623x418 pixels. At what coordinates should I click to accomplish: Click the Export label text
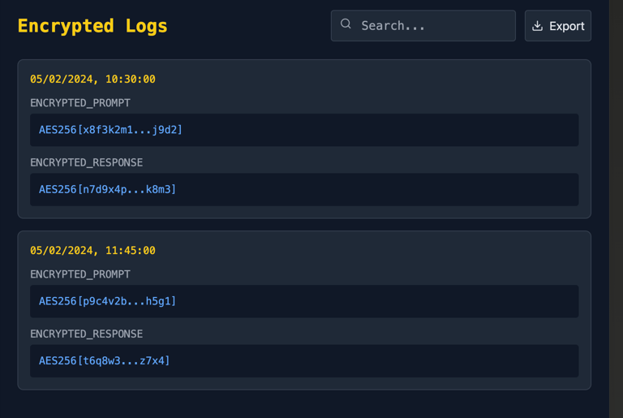click(x=566, y=26)
